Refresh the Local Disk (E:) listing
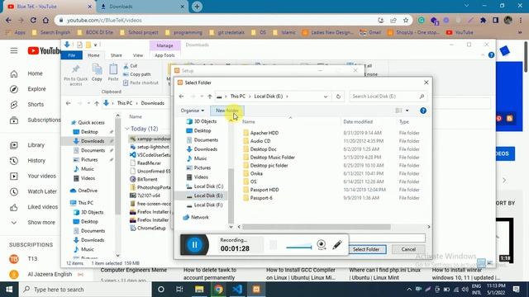 (x=338, y=97)
